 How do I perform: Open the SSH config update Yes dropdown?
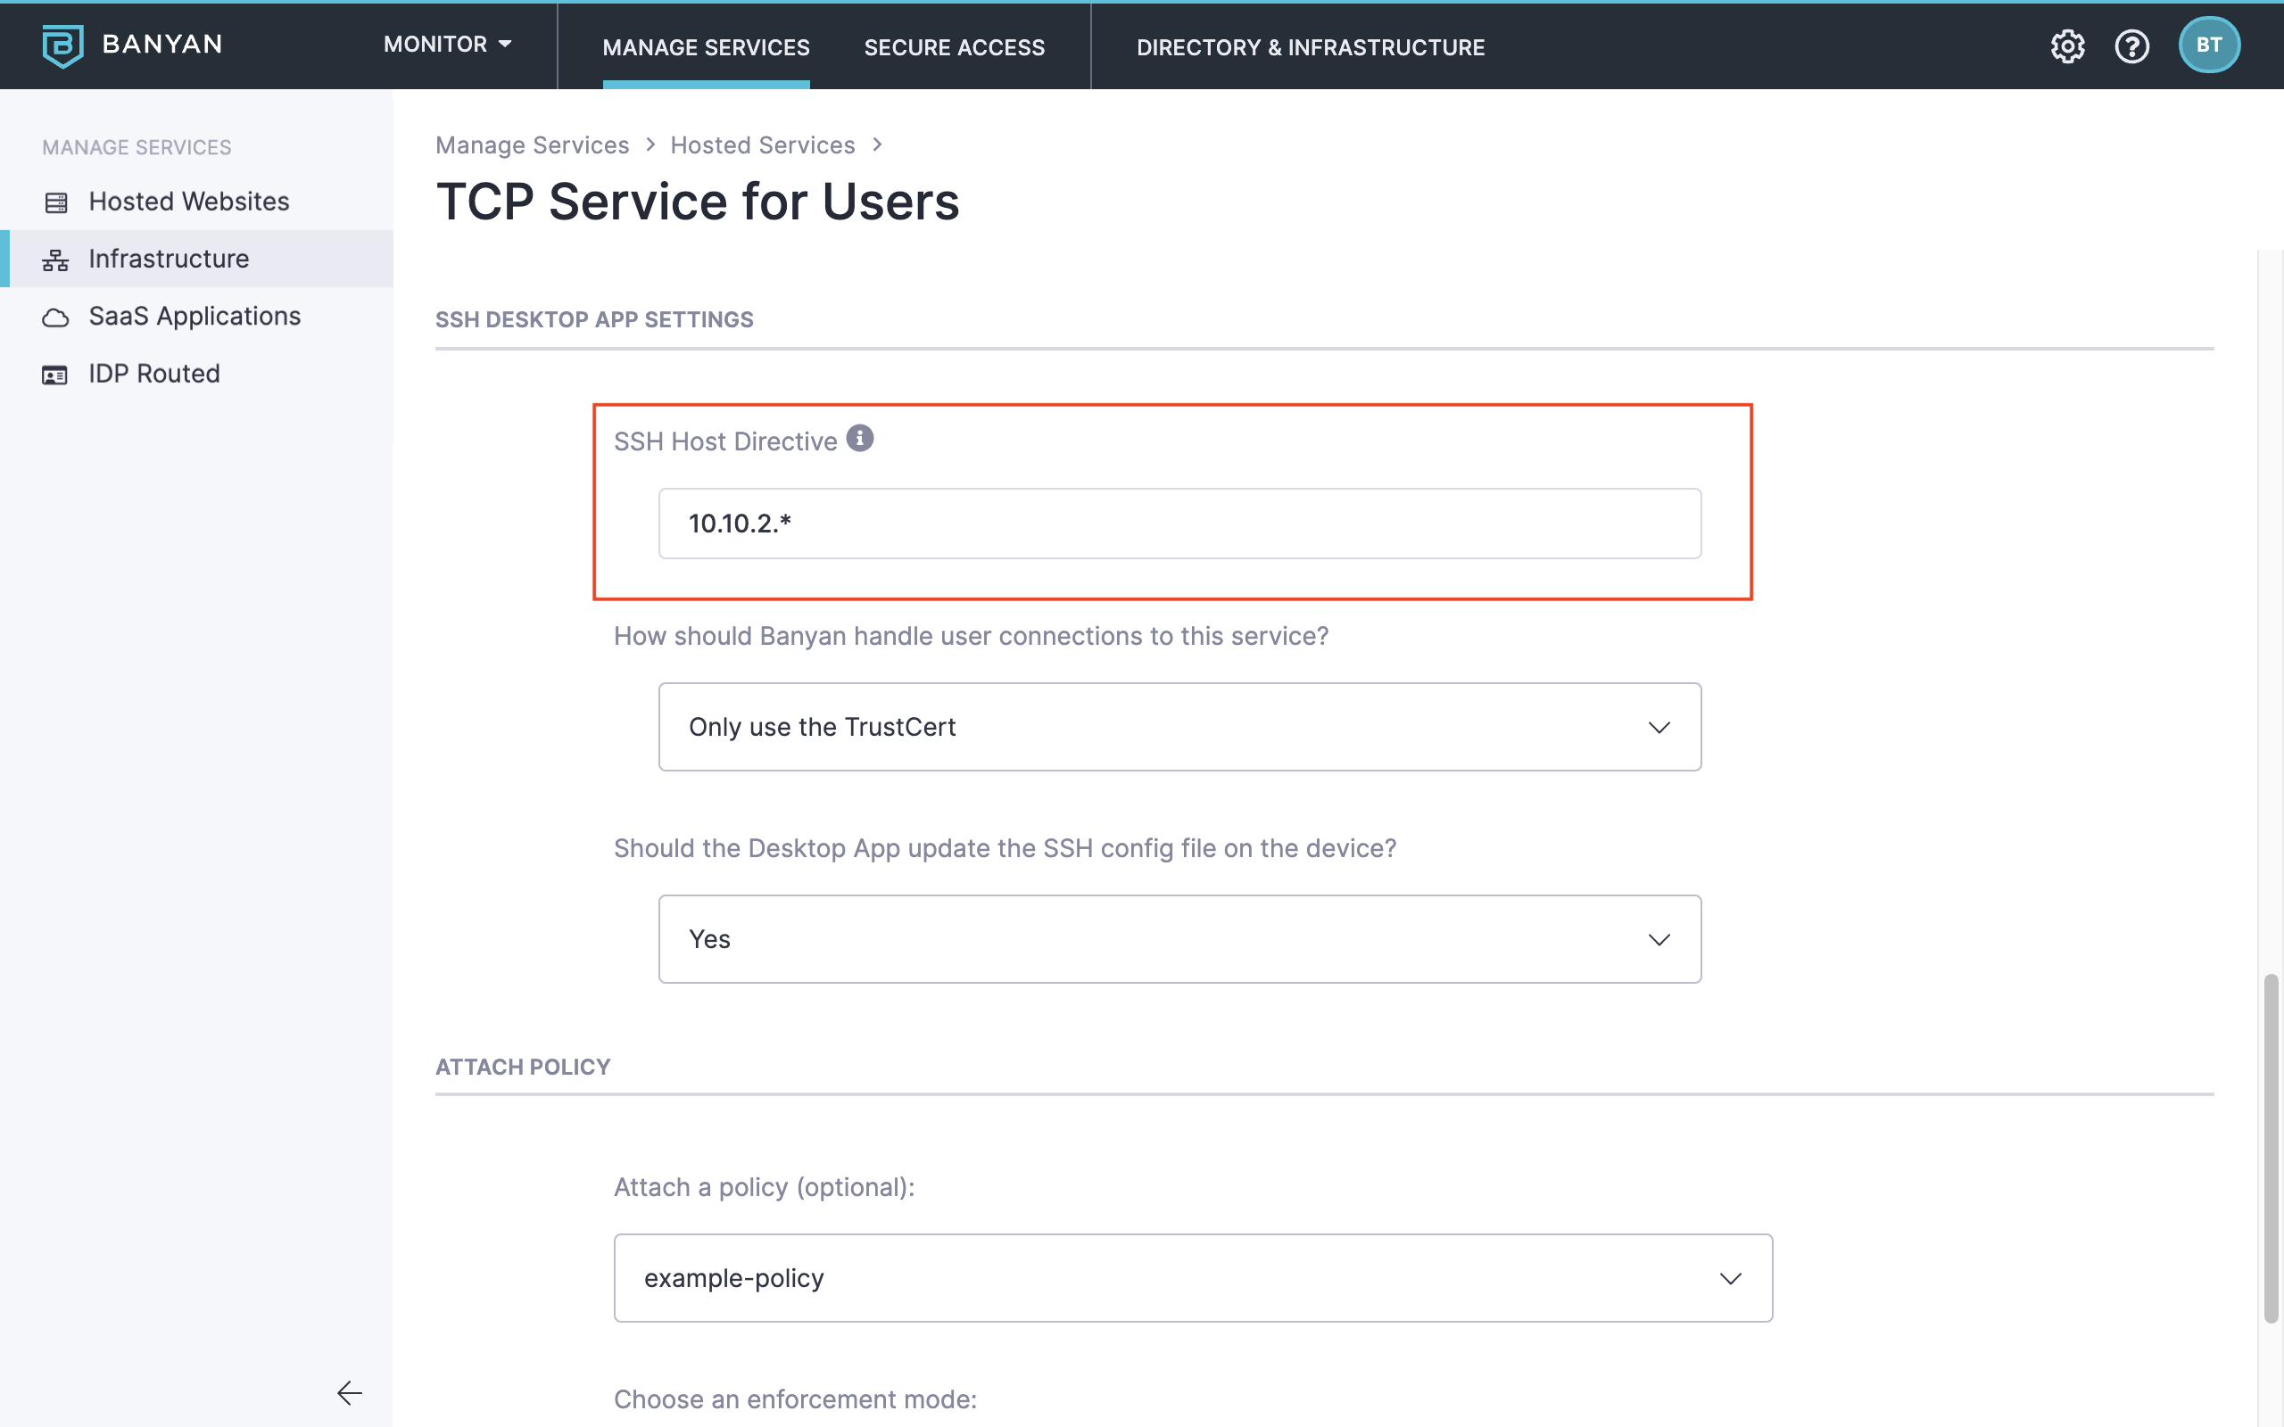coord(1179,939)
